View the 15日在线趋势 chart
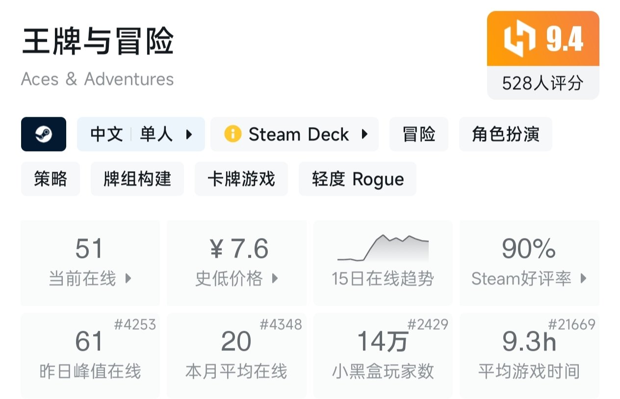The image size is (620, 399). click(x=383, y=263)
